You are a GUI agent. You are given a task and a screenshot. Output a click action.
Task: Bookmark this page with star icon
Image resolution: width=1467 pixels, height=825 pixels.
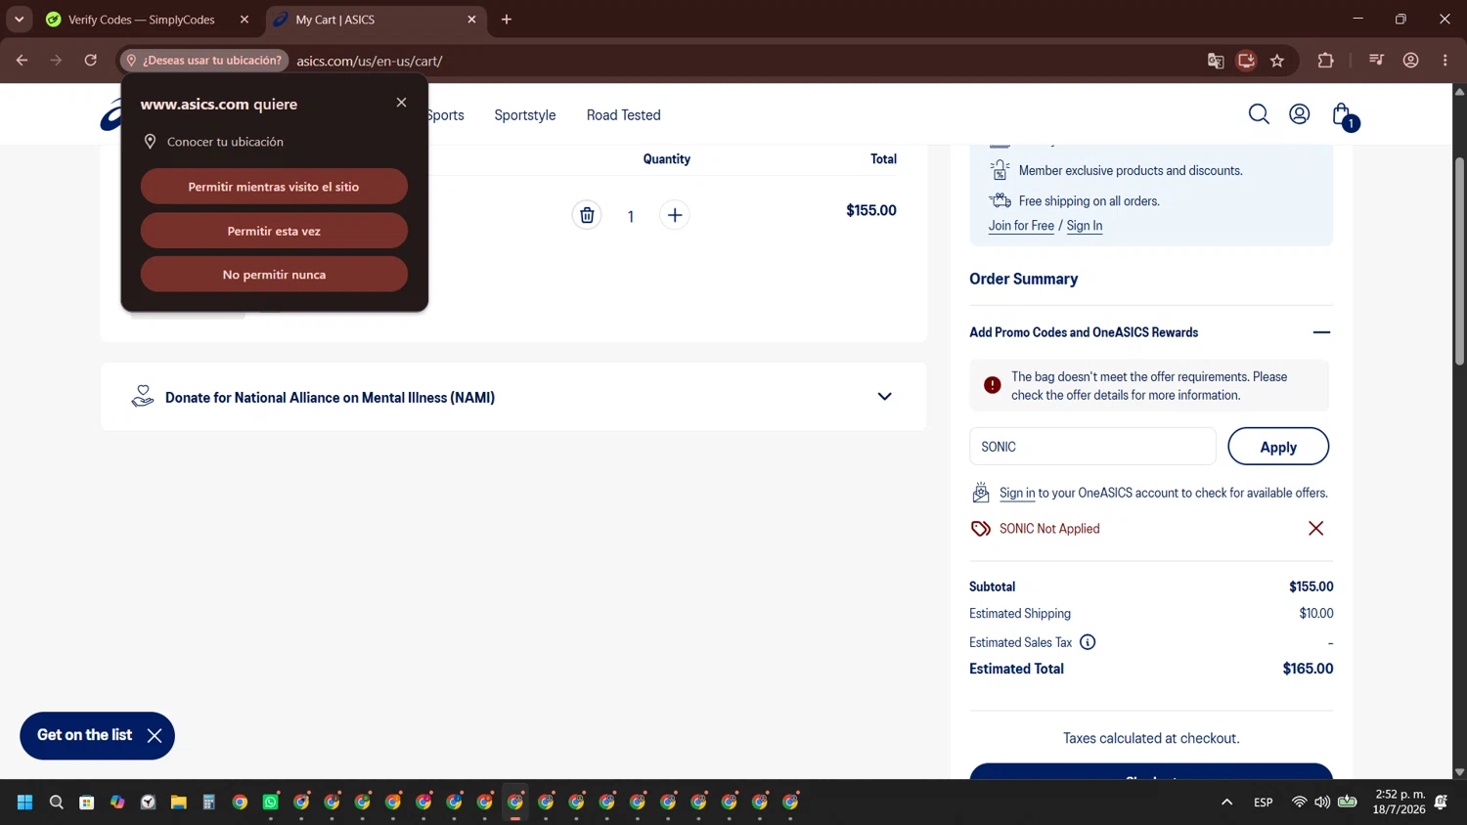[1277, 61]
